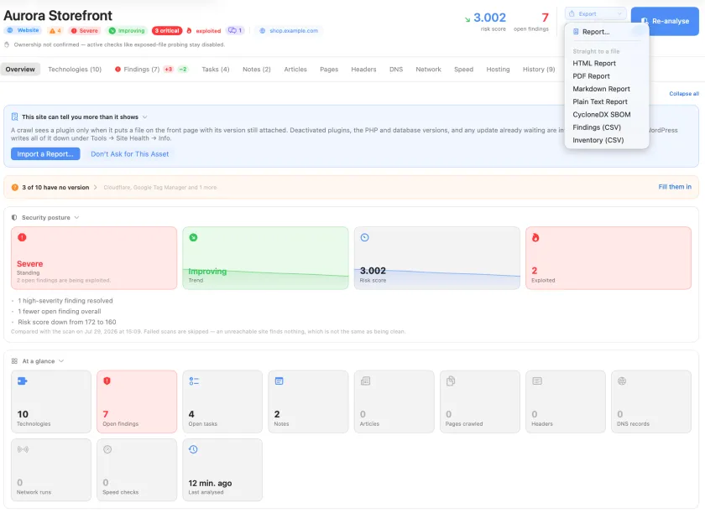Screen dimensions: 705x513
Task: Click the comments badge showing 1
Action: pyautogui.click(x=235, y=30)
